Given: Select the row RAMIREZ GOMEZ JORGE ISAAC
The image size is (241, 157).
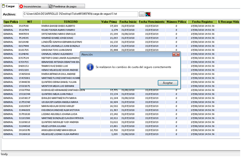Looking at the screenshot, I should [121, 38].
